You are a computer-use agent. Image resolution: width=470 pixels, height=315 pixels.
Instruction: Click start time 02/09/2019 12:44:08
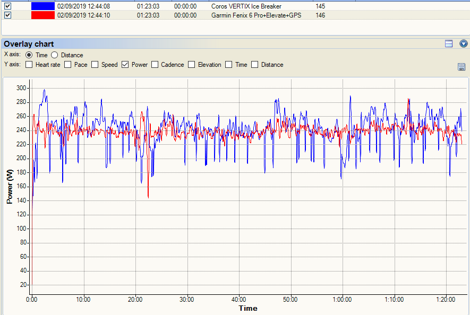point(83,6)
